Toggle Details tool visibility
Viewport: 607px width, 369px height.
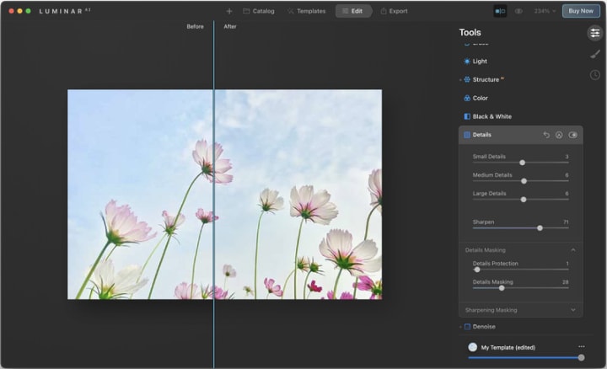tap(573, 135)
